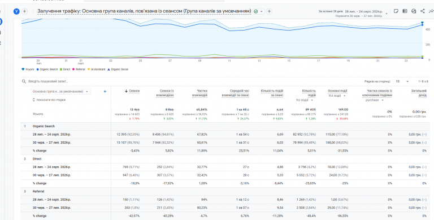Click Referral prior sessions 263 (1,8%)
Viewport: 434px width, 220px height.
point(132,208)
